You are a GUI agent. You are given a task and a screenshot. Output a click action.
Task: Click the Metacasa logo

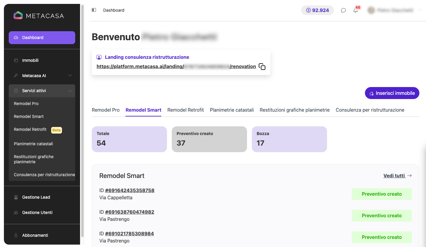click(39, 16)
